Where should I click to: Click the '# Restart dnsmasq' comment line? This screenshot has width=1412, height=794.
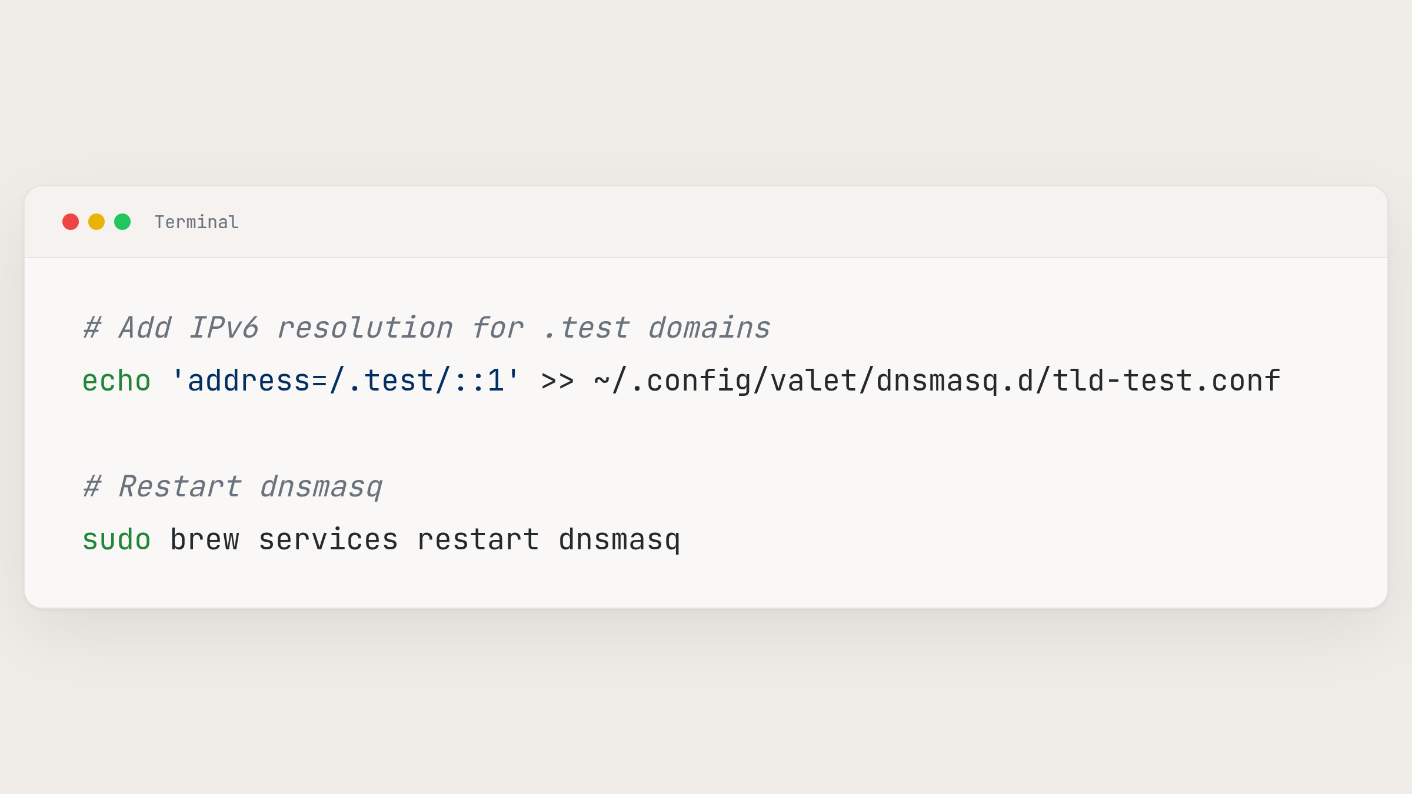tap(233, 486)
